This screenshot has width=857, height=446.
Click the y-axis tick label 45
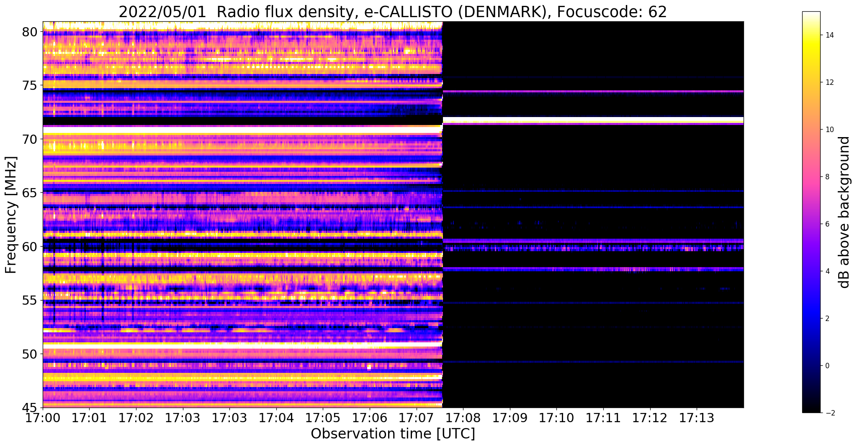click(x=31, y=408)
